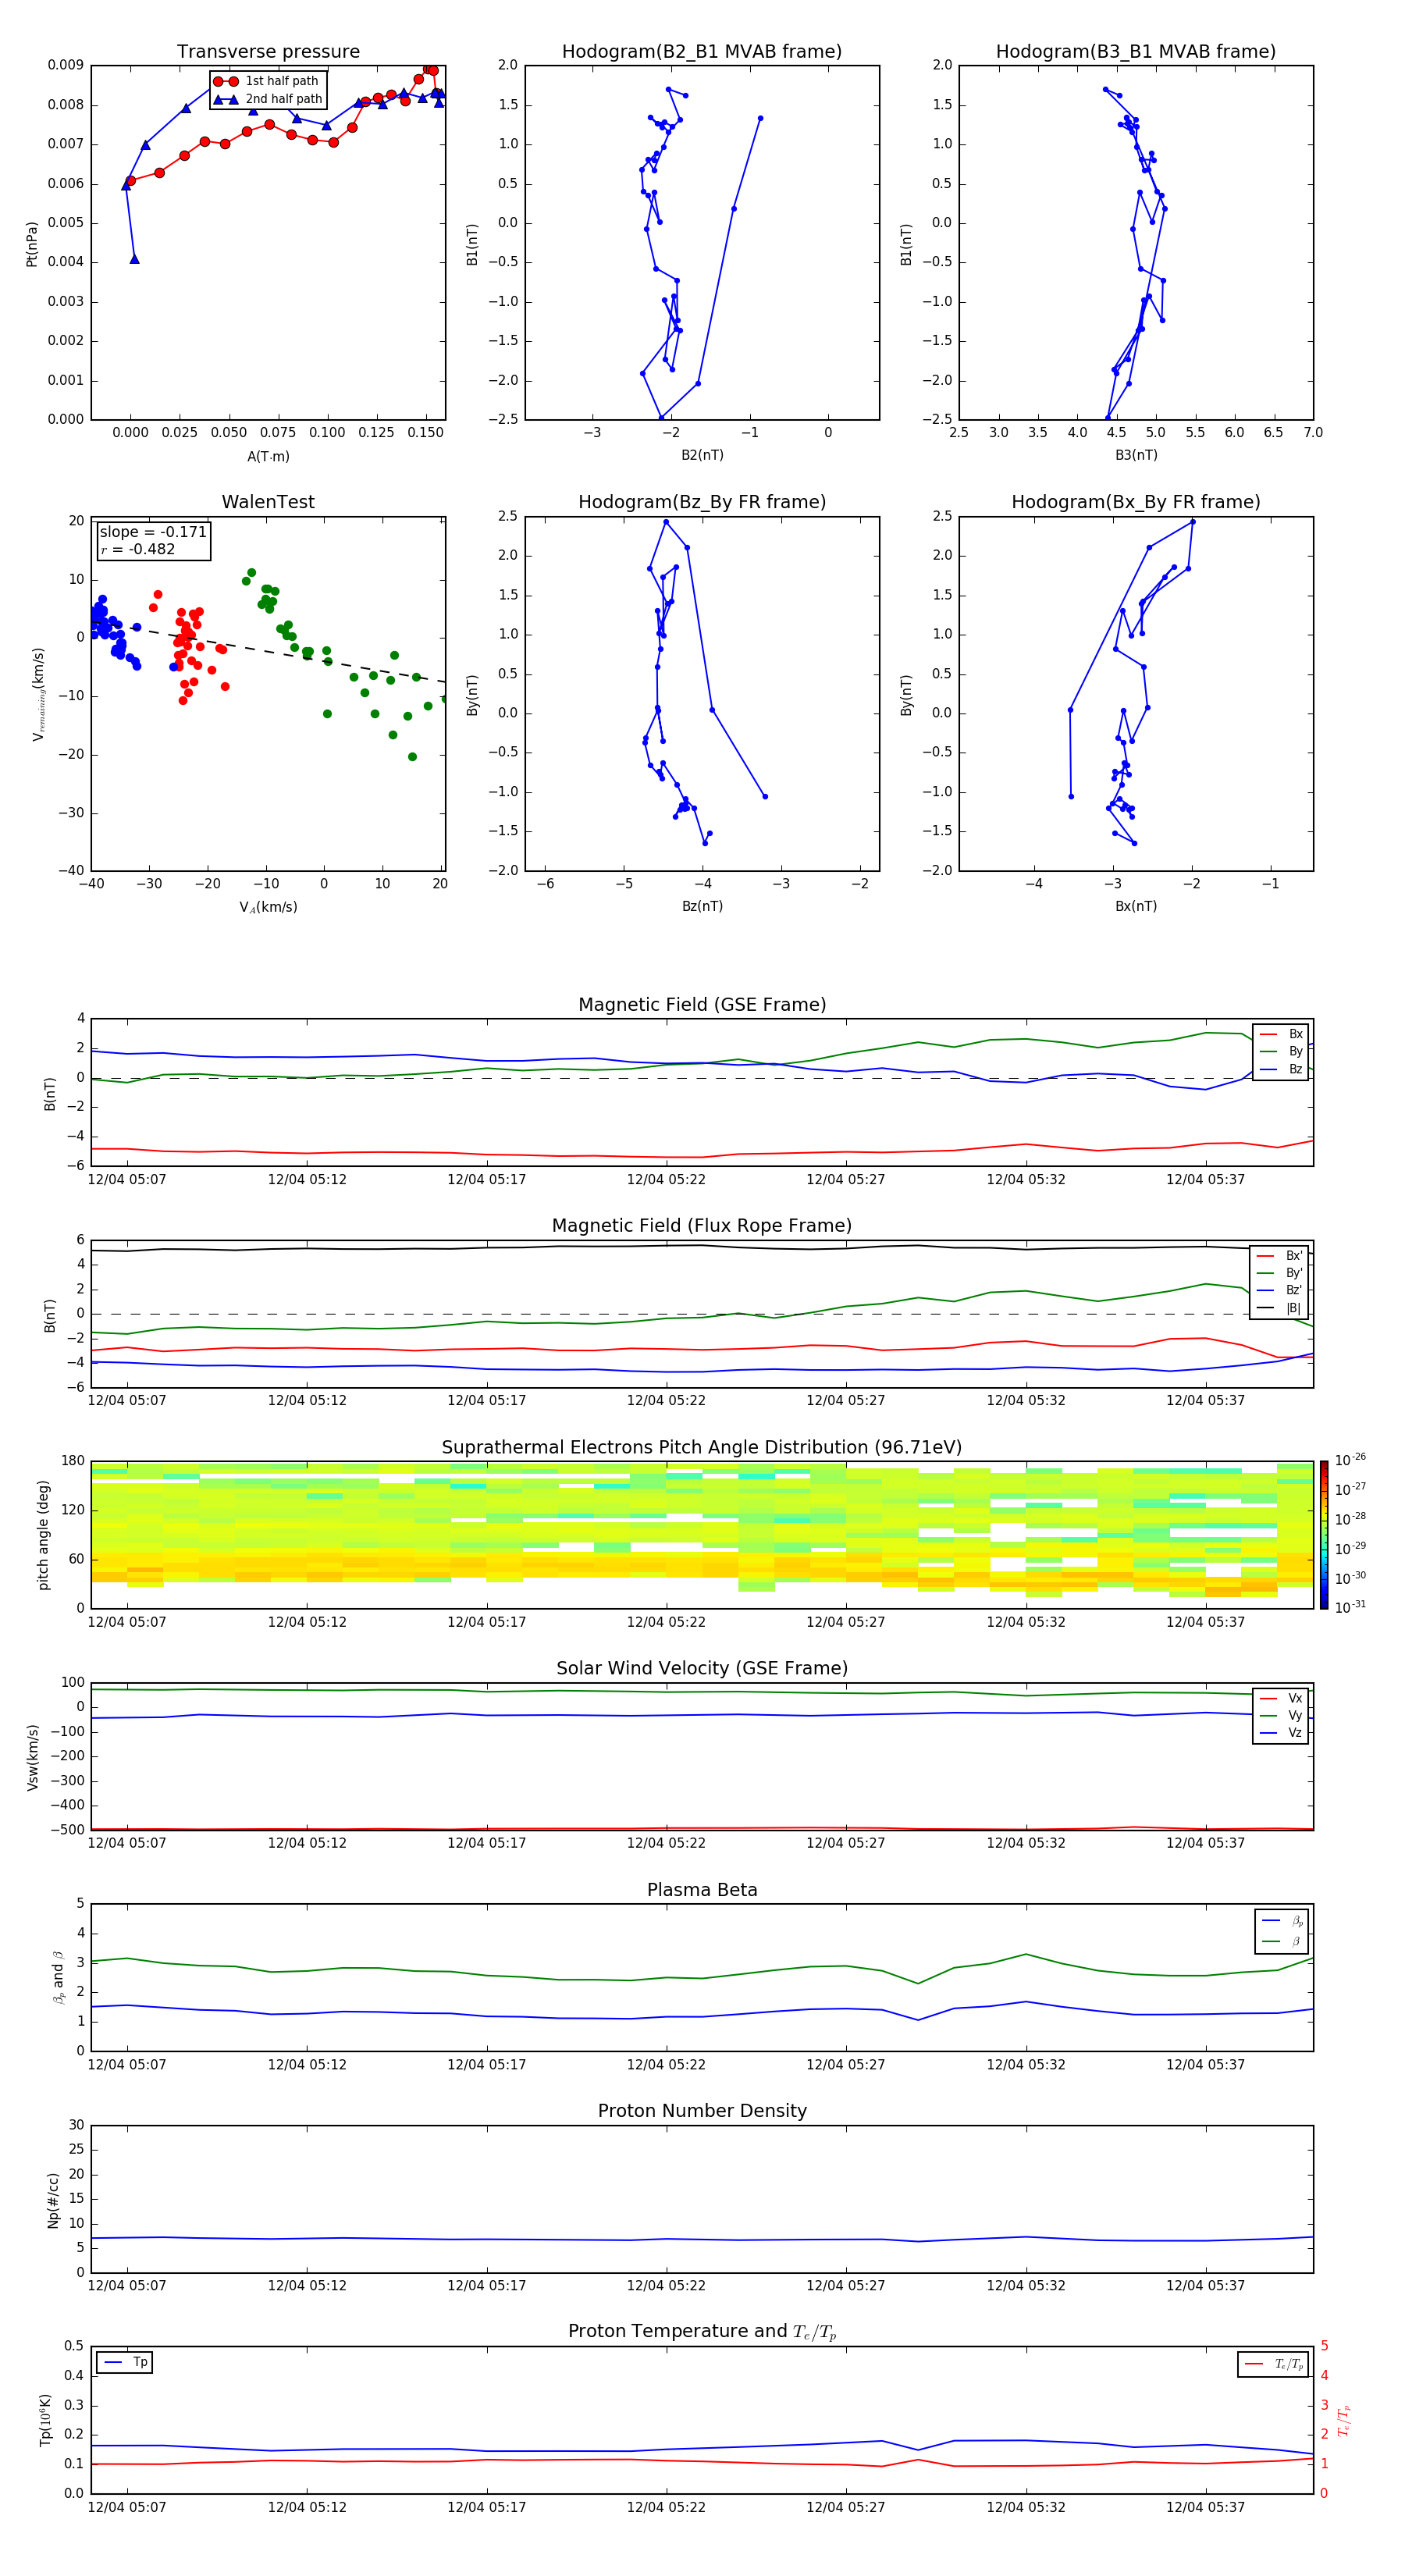Click the Vy legend entry
This screenshot has height=2576, width=1405.
pyautogui.click(x=1281, y=1715)
